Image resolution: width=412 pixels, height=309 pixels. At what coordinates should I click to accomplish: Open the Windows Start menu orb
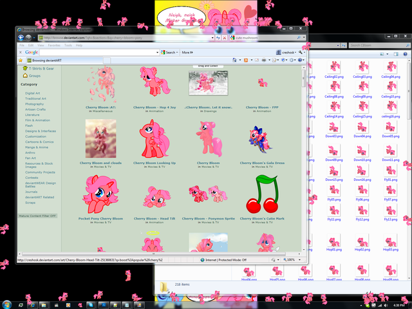[x=7, y=304]
